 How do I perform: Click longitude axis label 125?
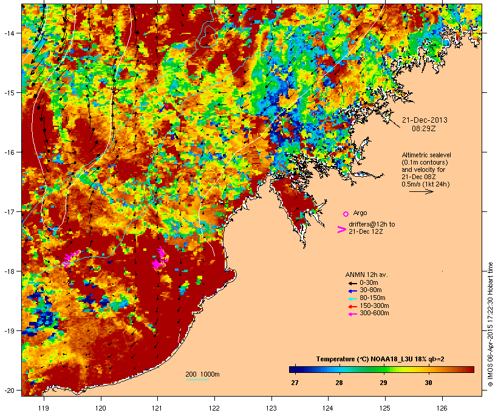[x=385, y=408]
